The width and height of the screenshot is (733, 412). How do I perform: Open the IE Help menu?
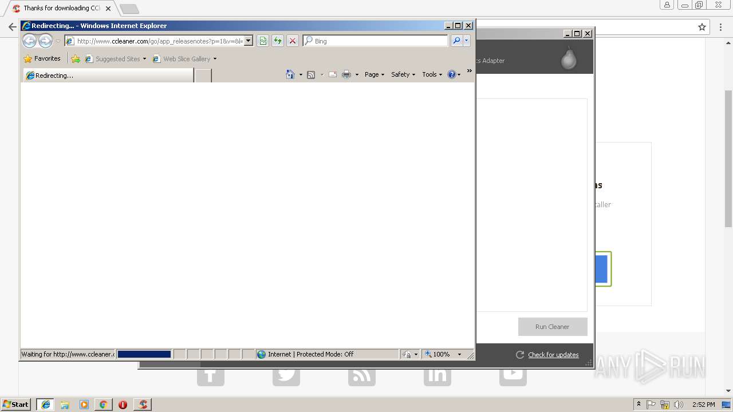pyautogui.click(x=454, y=74)
